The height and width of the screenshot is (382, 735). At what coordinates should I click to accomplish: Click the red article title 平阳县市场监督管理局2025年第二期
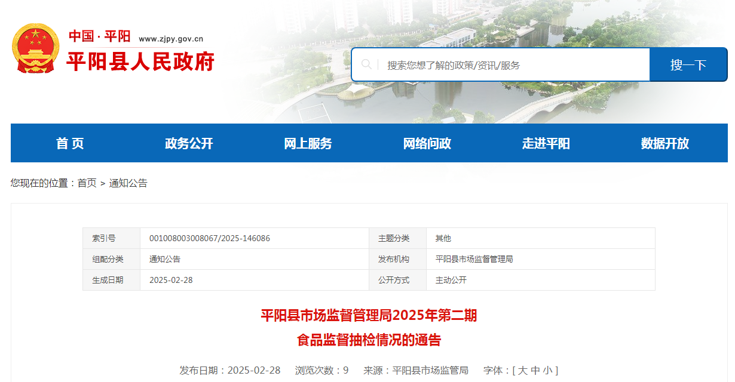tap(369, 315)
